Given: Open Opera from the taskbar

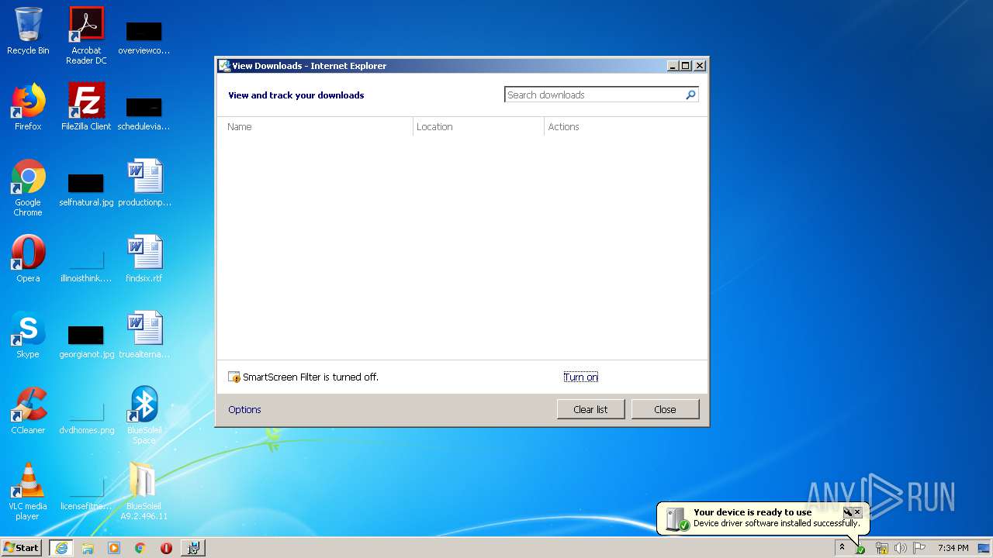Looking at the screenshot, I should point(166,548).
